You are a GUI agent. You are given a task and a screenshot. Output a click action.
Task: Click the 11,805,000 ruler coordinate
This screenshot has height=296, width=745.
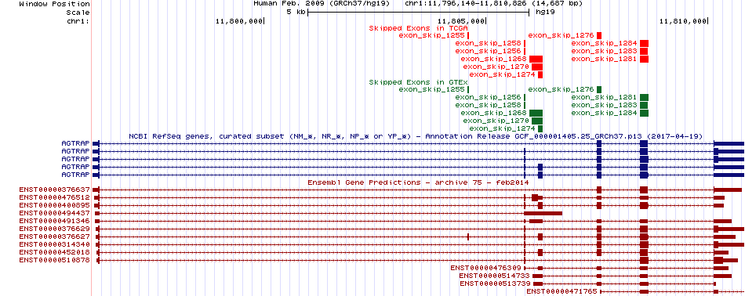point(461,21)
